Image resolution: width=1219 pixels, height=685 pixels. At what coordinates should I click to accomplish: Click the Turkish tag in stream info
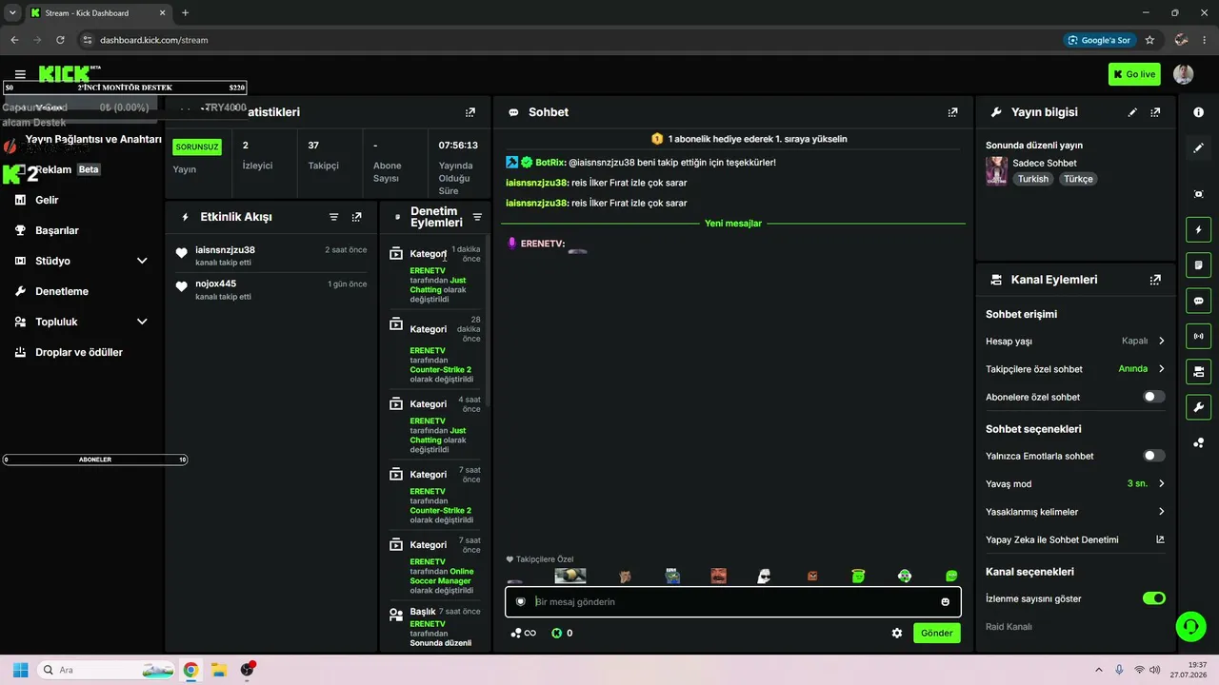[1032, 179]
